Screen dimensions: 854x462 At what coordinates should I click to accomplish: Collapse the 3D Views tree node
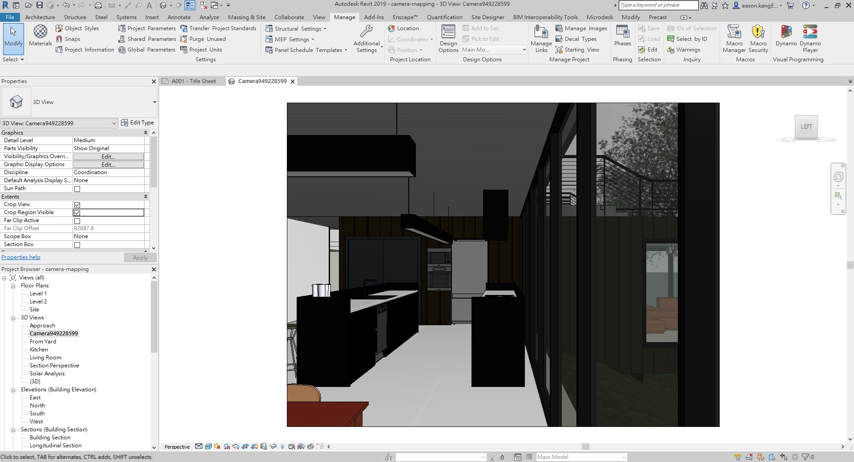13,318
